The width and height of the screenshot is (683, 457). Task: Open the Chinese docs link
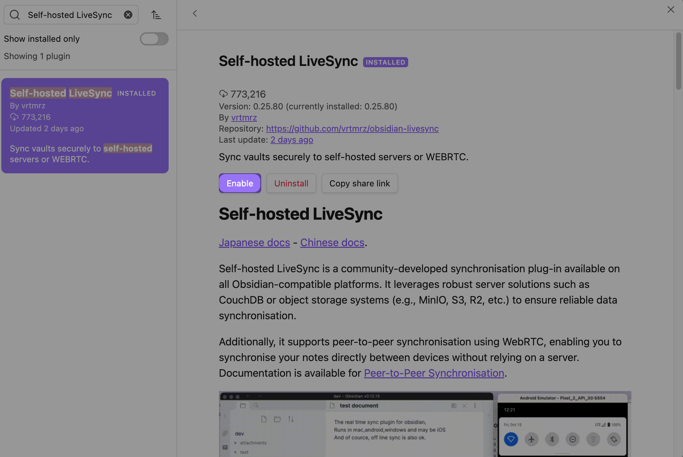(332, 242)
